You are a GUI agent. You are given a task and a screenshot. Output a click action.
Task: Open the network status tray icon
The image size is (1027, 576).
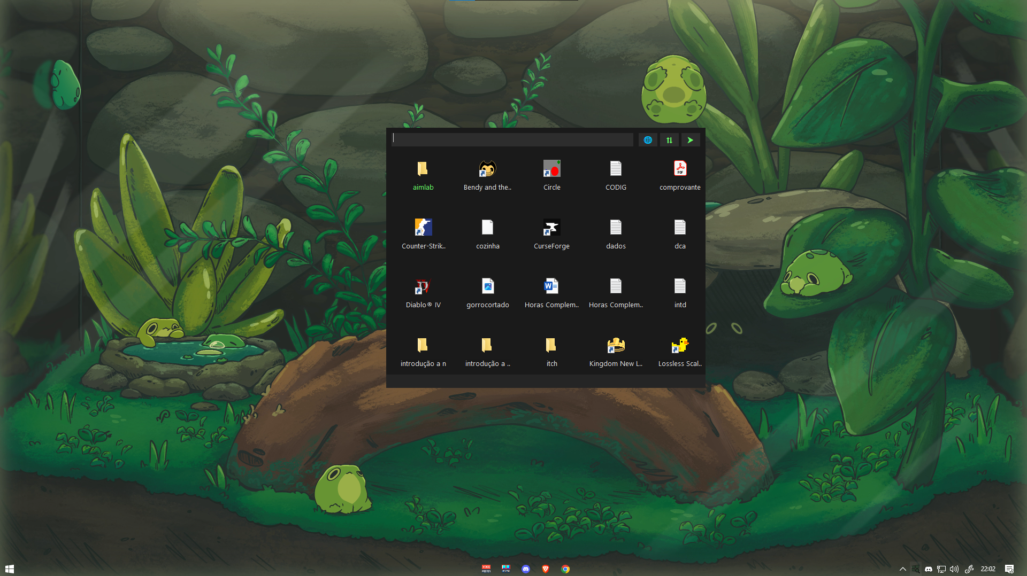click(941, 569)
